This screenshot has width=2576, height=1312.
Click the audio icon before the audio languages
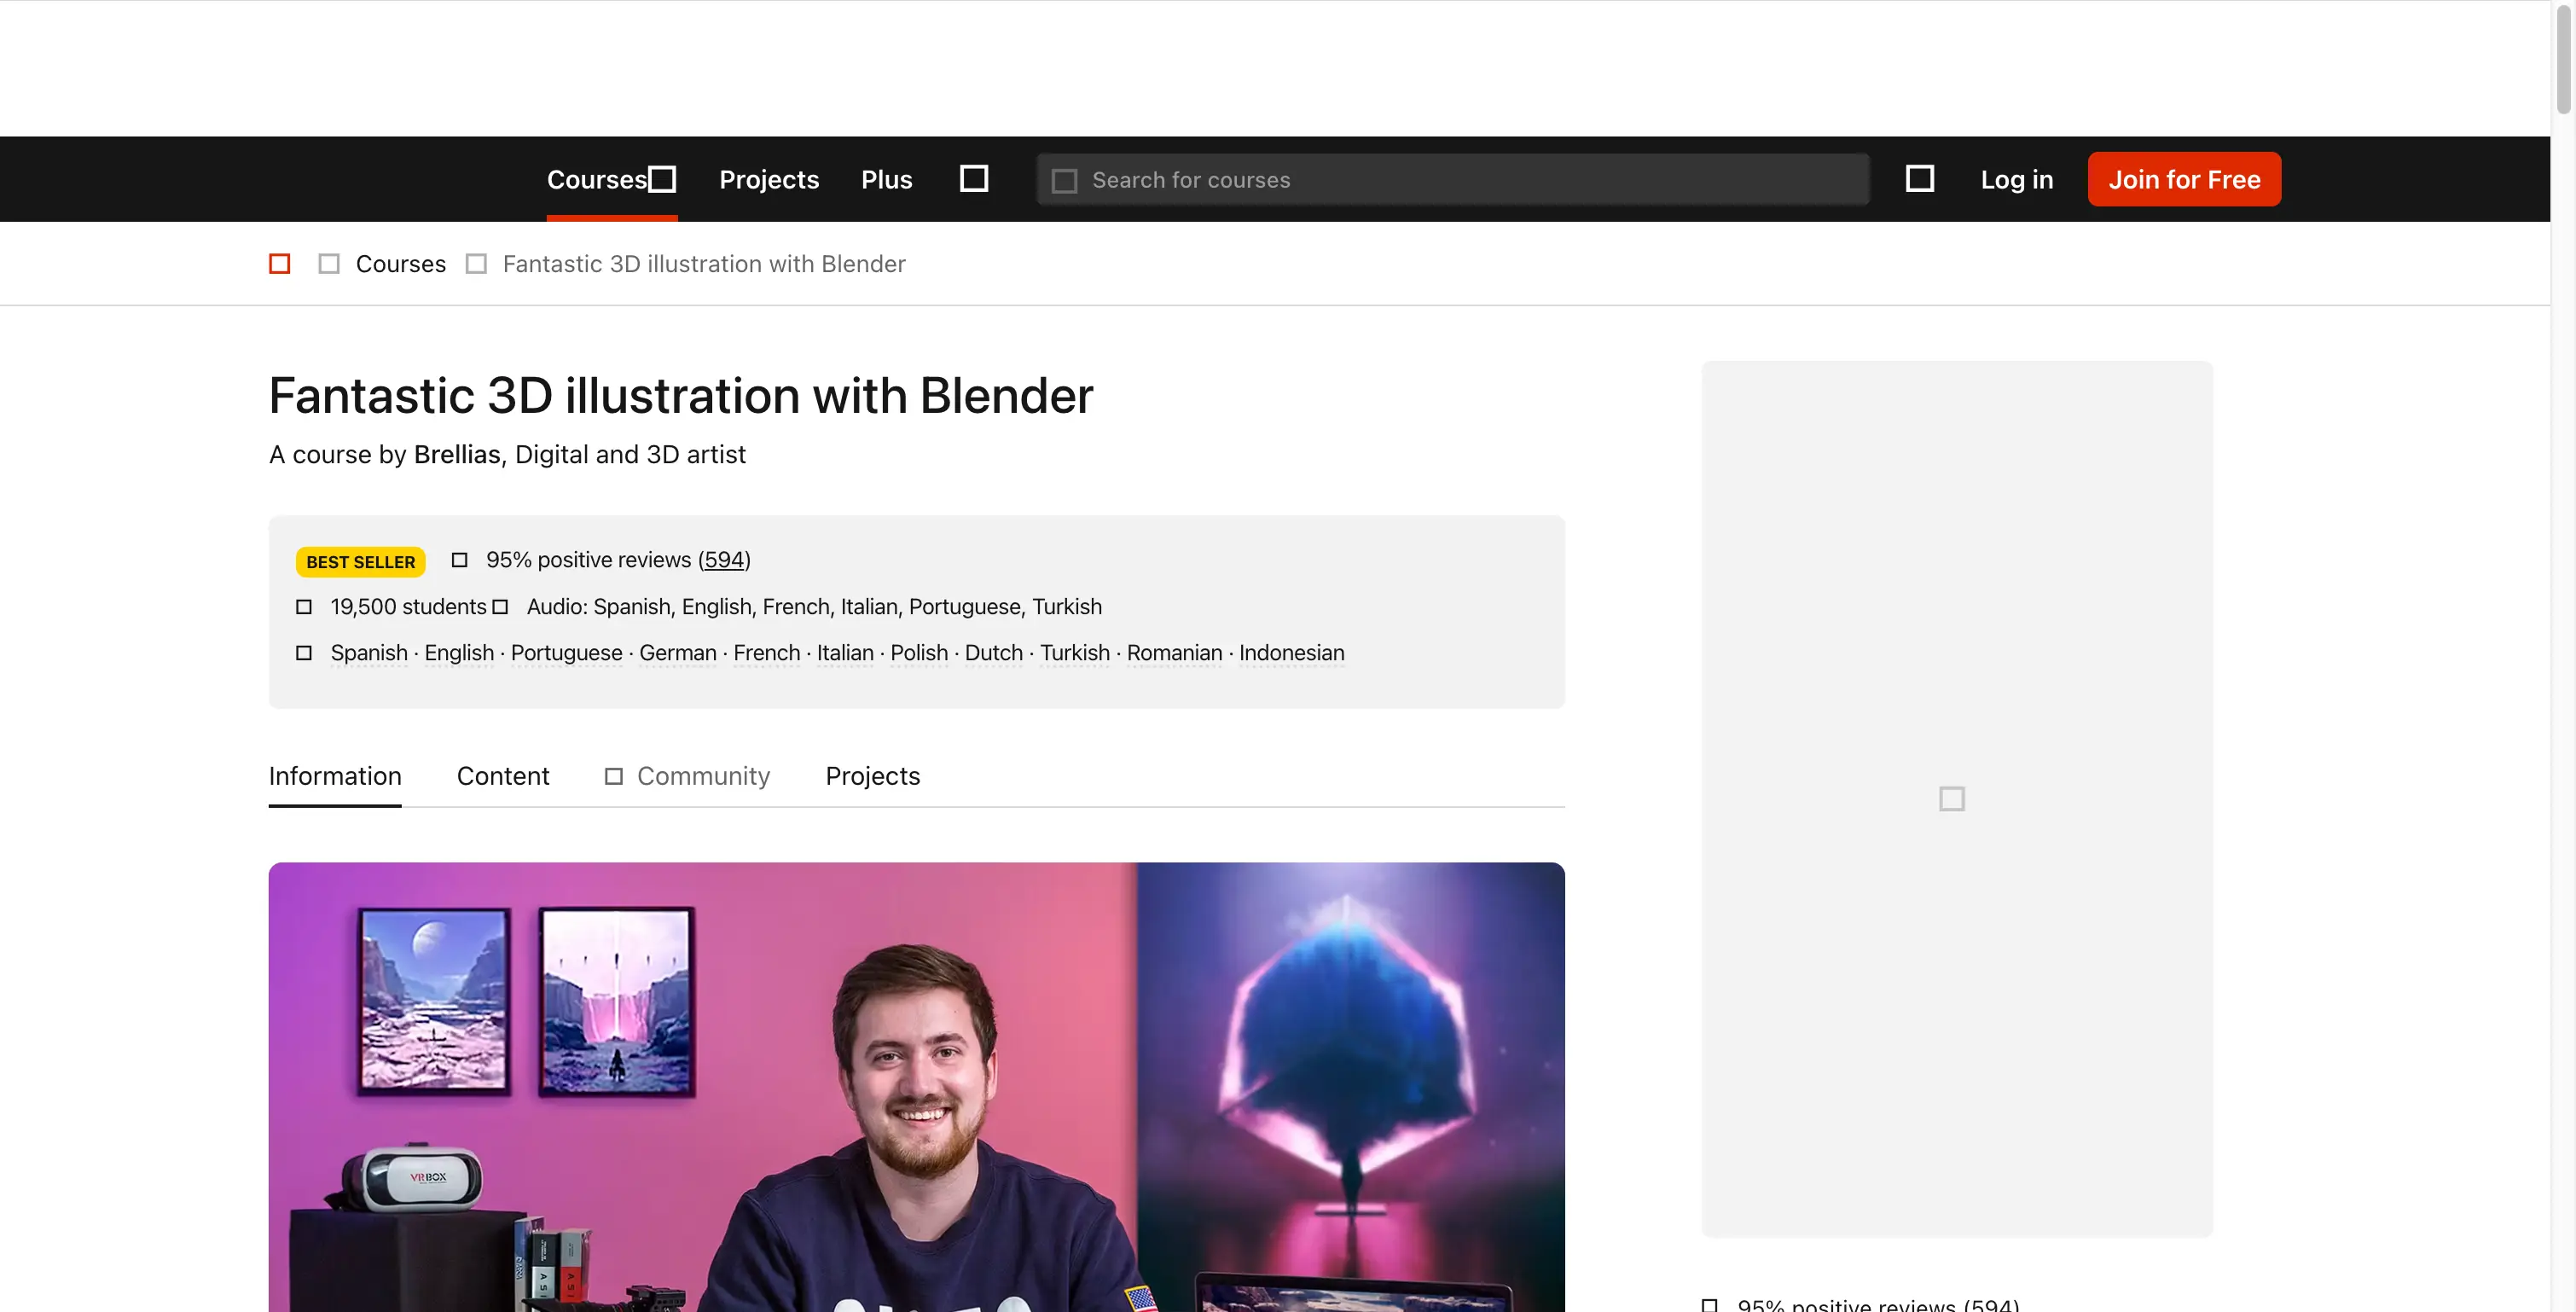[x=503, y=606]
